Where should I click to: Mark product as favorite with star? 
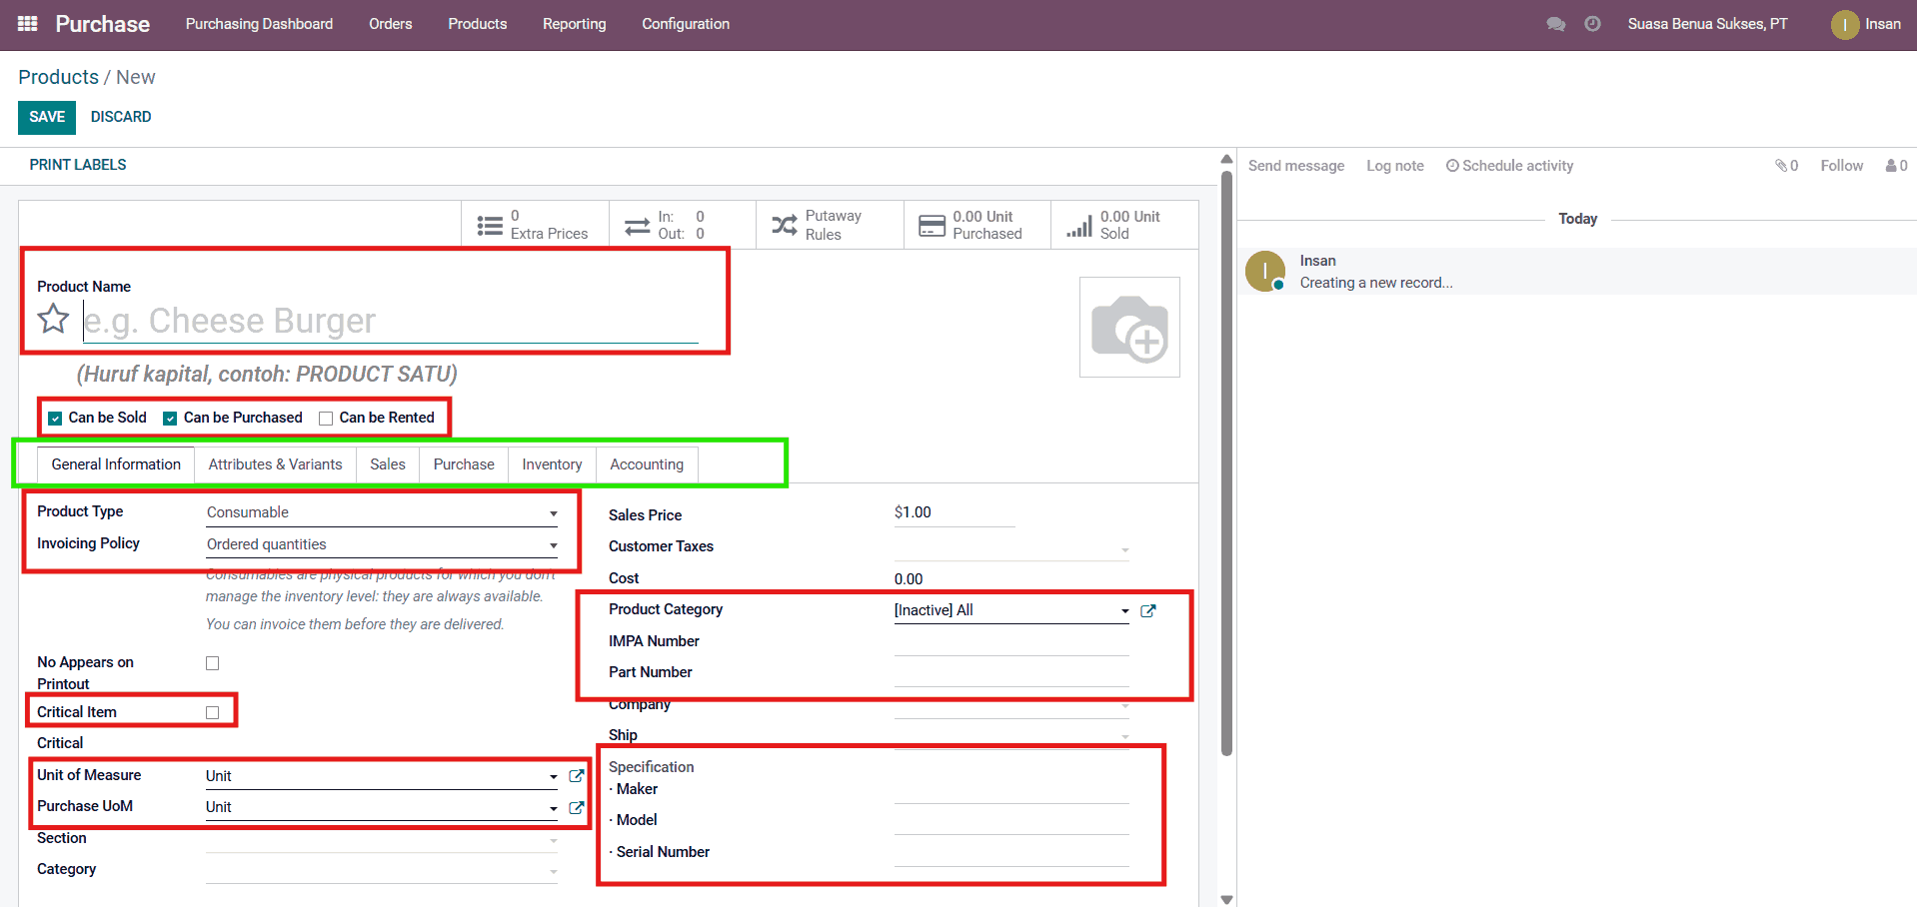pos(53,320)
